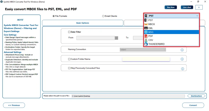
Task: Select the File Formats radio button
Action: point(54,16)
